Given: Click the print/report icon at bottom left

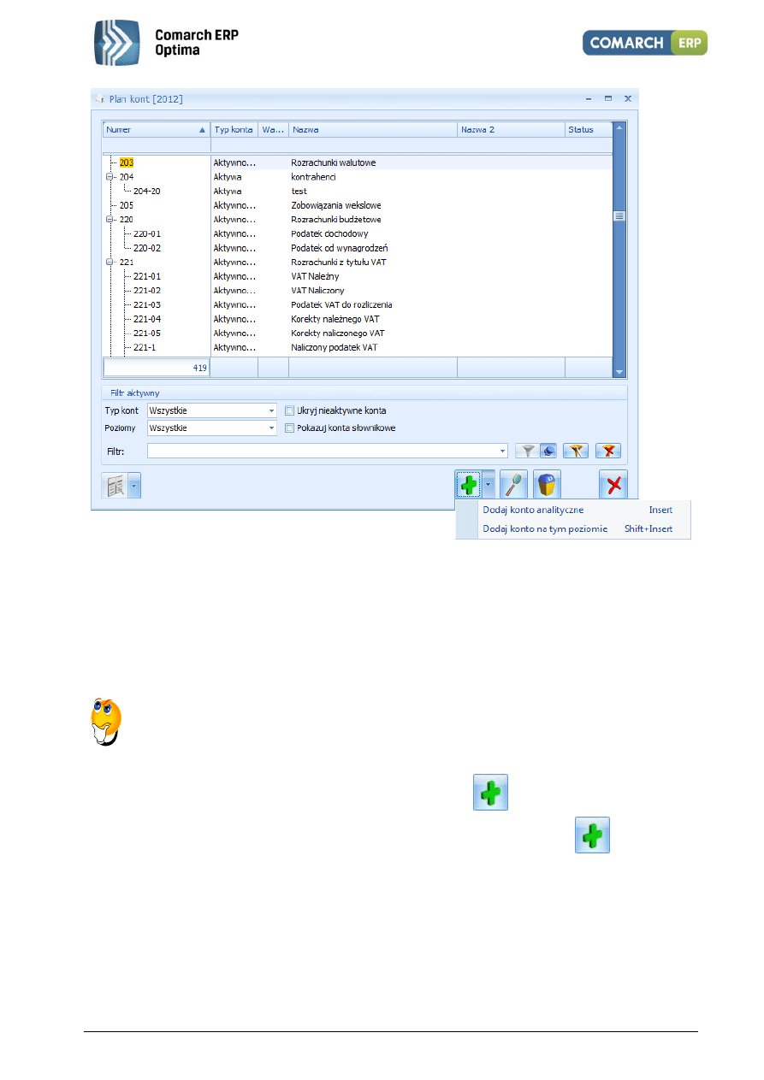Looking at the screenshot, I should (x=114, y=486).
